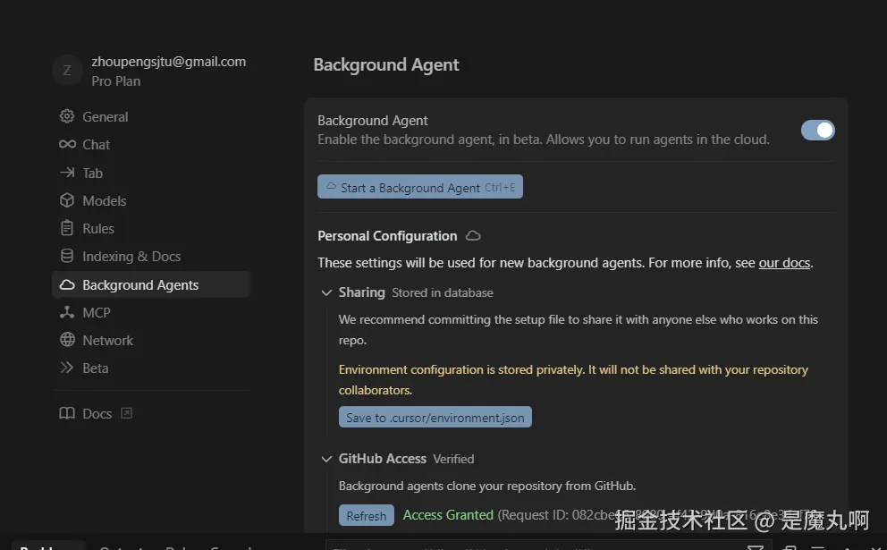This screenshot has width=887, height=550.
Task: Disable the Background Agent toggle
Action: [x=817, y=131]
